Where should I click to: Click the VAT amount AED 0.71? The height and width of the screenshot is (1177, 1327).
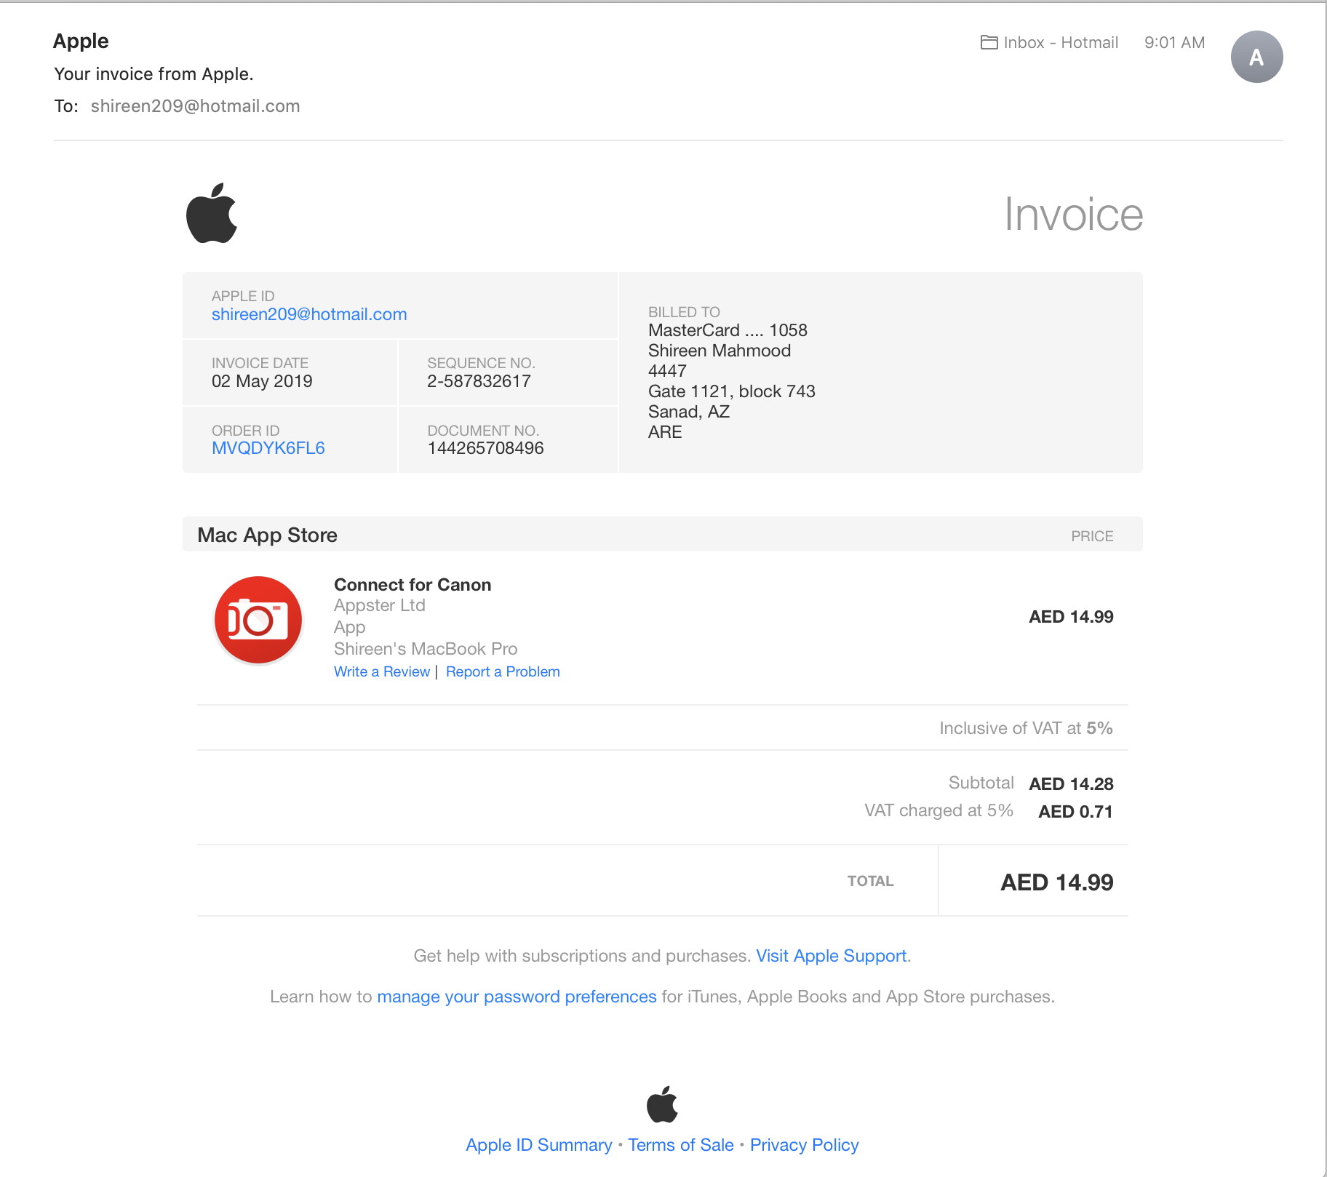1075,812
